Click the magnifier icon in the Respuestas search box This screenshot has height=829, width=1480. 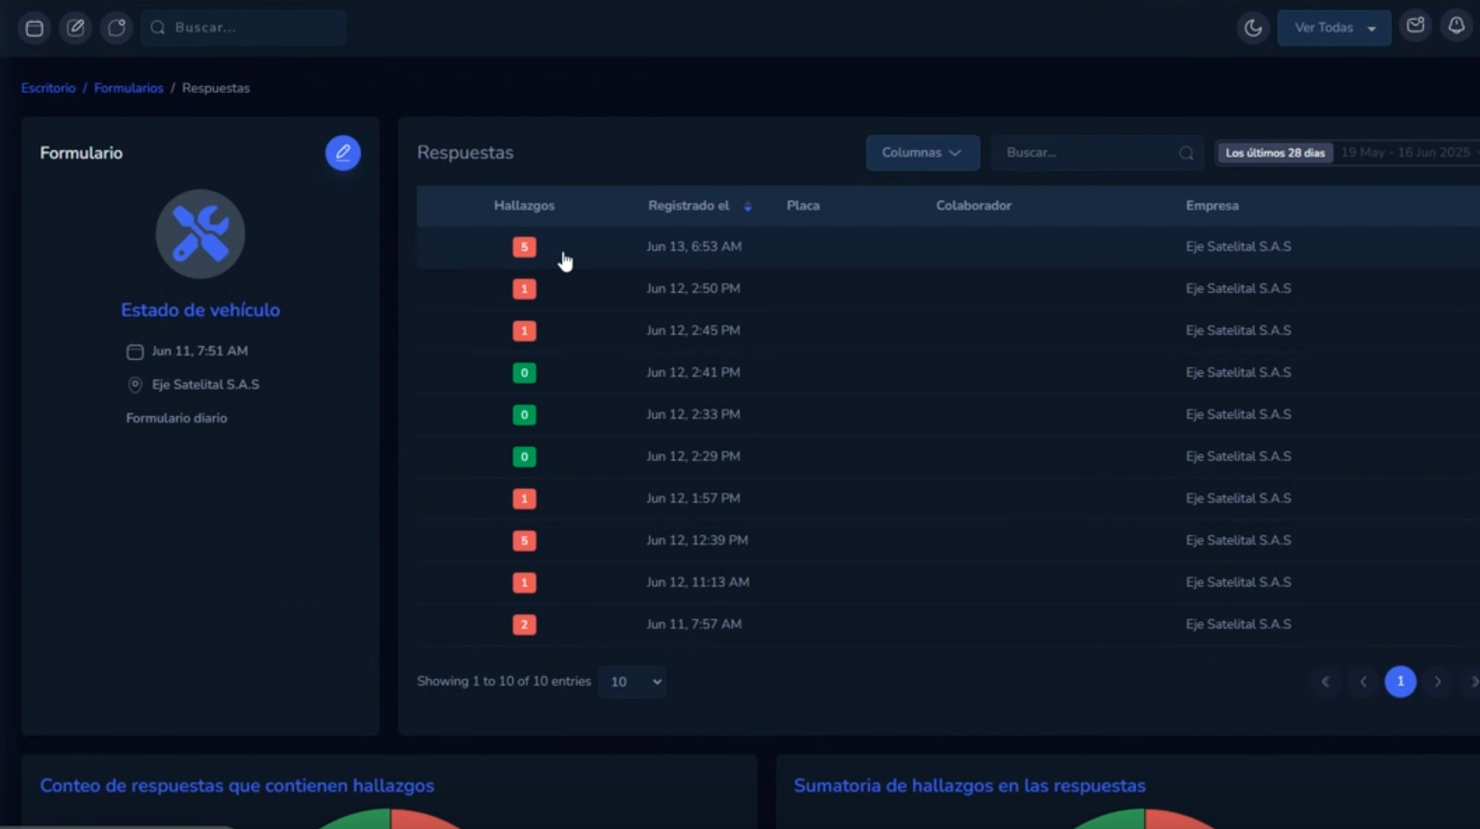[x=1186, y=153]
